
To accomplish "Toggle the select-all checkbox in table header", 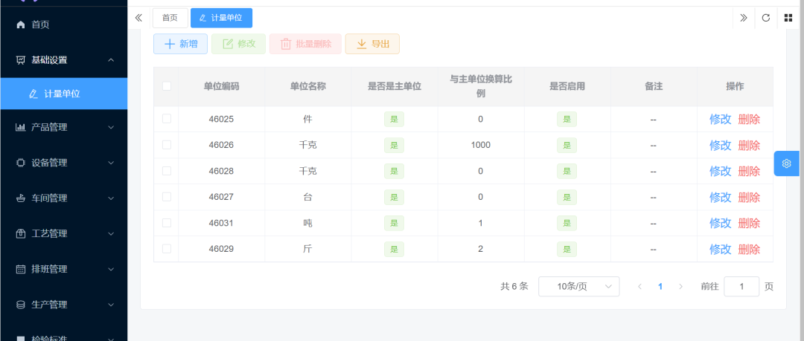I will pyautogui.click(x=166, y=86).
